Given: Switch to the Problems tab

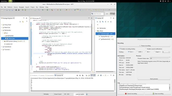Looking at the screenshot, I should coord(34,75).
